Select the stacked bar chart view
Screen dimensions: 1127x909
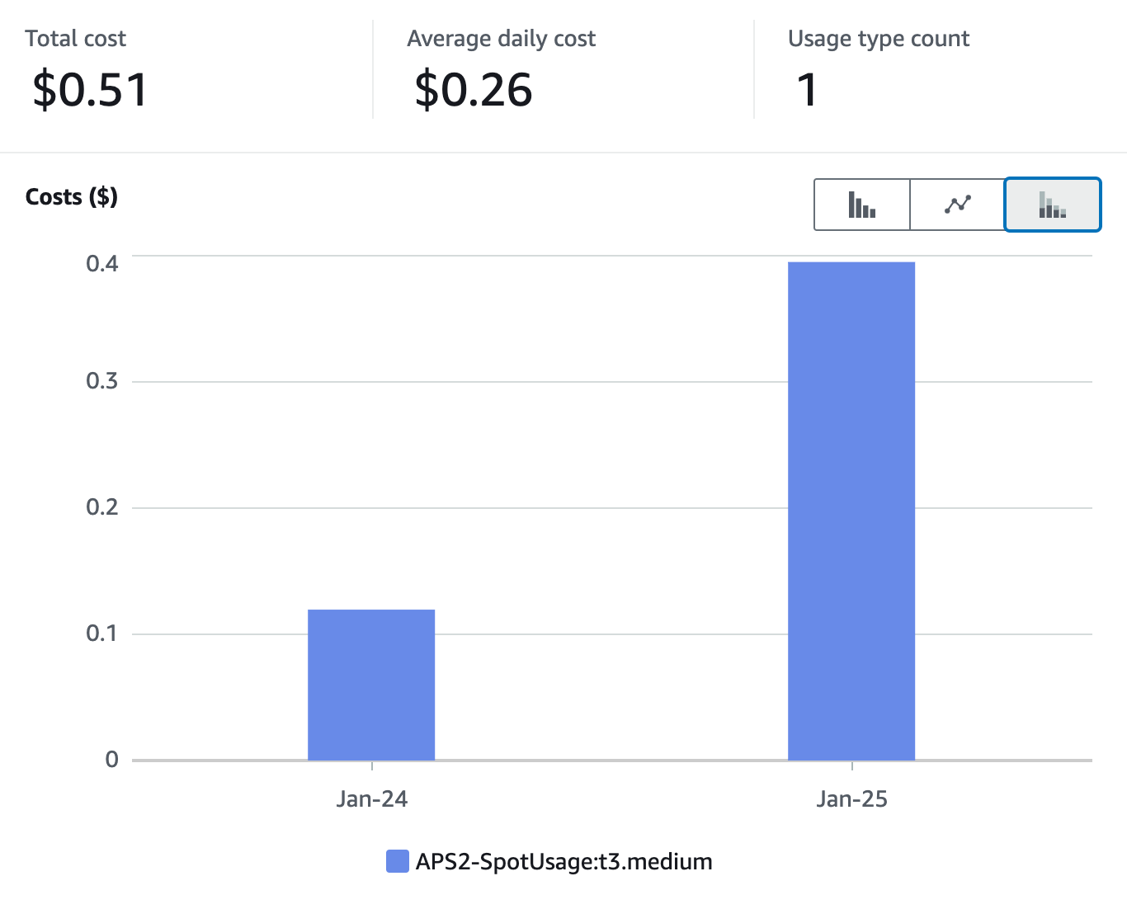coord(1052,205)
